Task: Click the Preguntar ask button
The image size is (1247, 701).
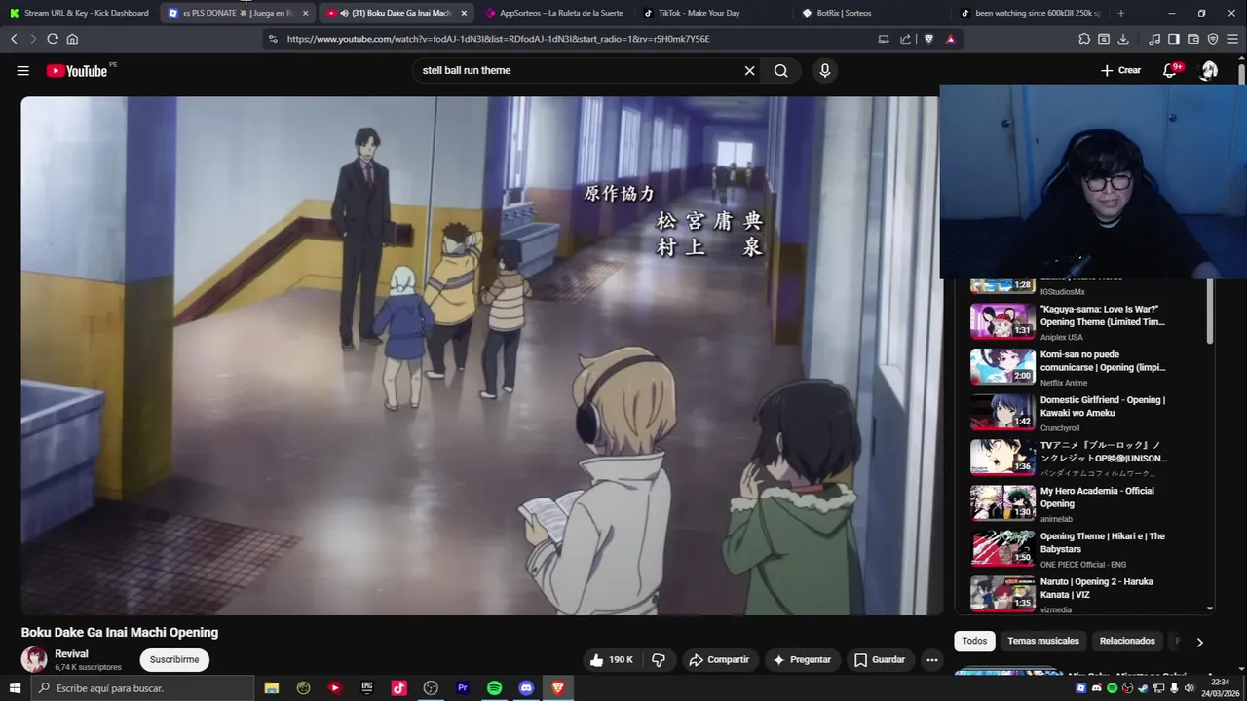Action: click(802, 659)
